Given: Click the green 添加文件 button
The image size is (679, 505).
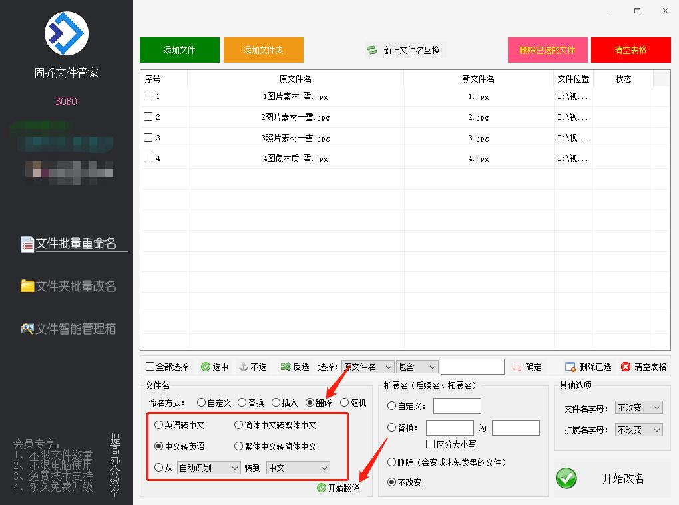Looking at the screenshot, I should click(x=179, y=49).
